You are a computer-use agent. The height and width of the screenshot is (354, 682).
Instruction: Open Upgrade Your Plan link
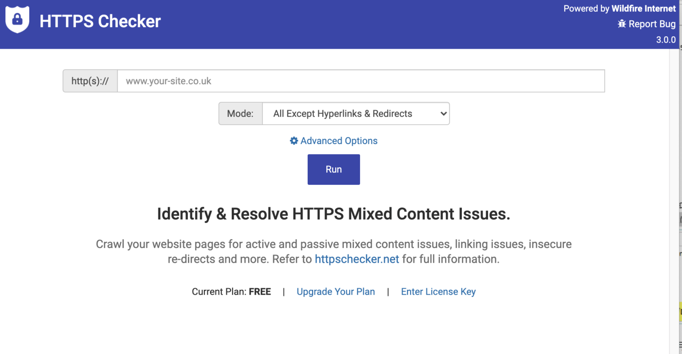point(336,292)
